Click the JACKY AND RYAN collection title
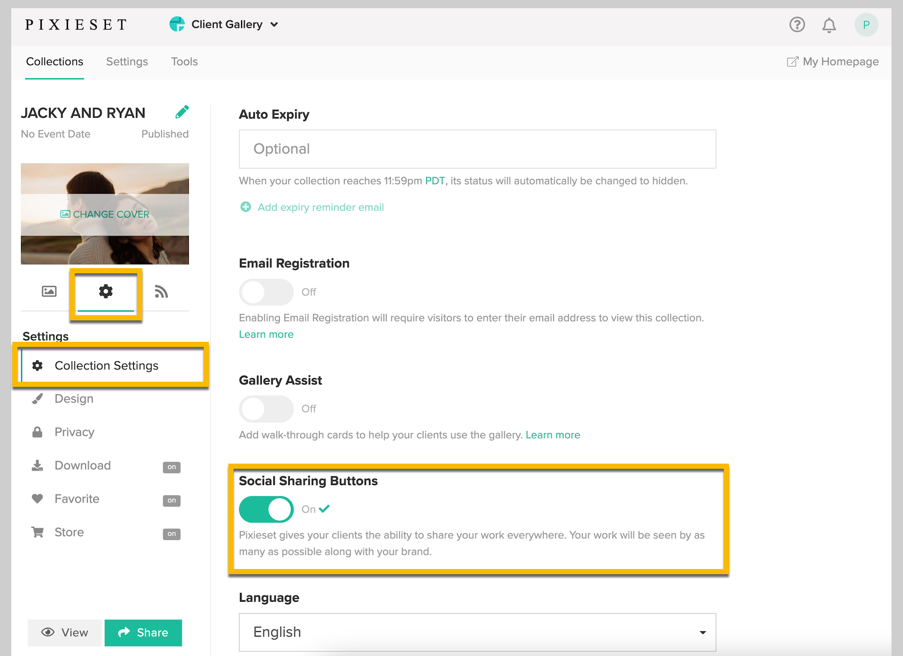The height and width of the screenshot is (656, 903). pos(83,113)
